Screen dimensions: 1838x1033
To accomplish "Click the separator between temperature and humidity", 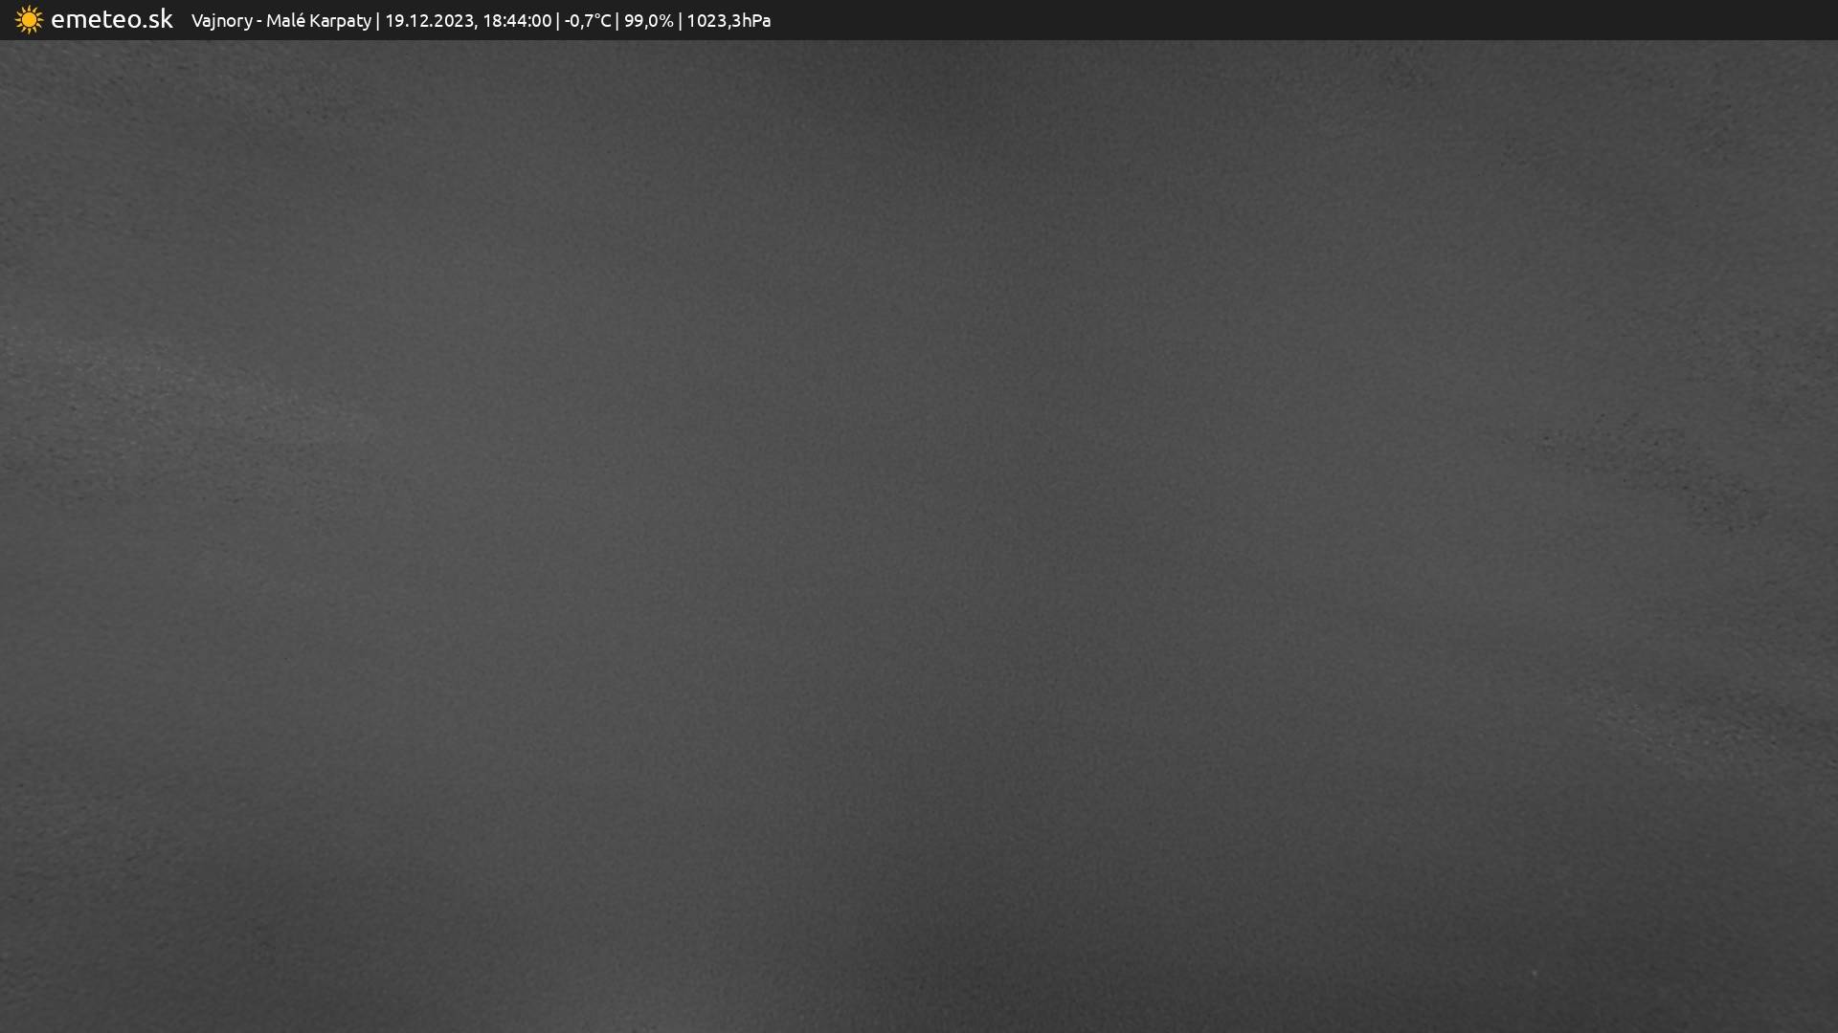I will 617,21.
